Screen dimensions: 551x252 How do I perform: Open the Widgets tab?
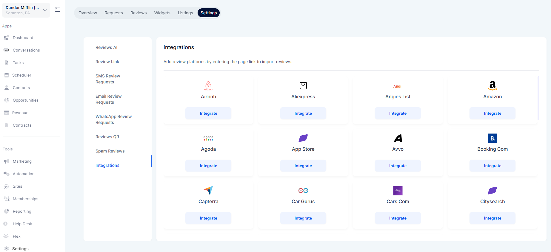[162, 13]
